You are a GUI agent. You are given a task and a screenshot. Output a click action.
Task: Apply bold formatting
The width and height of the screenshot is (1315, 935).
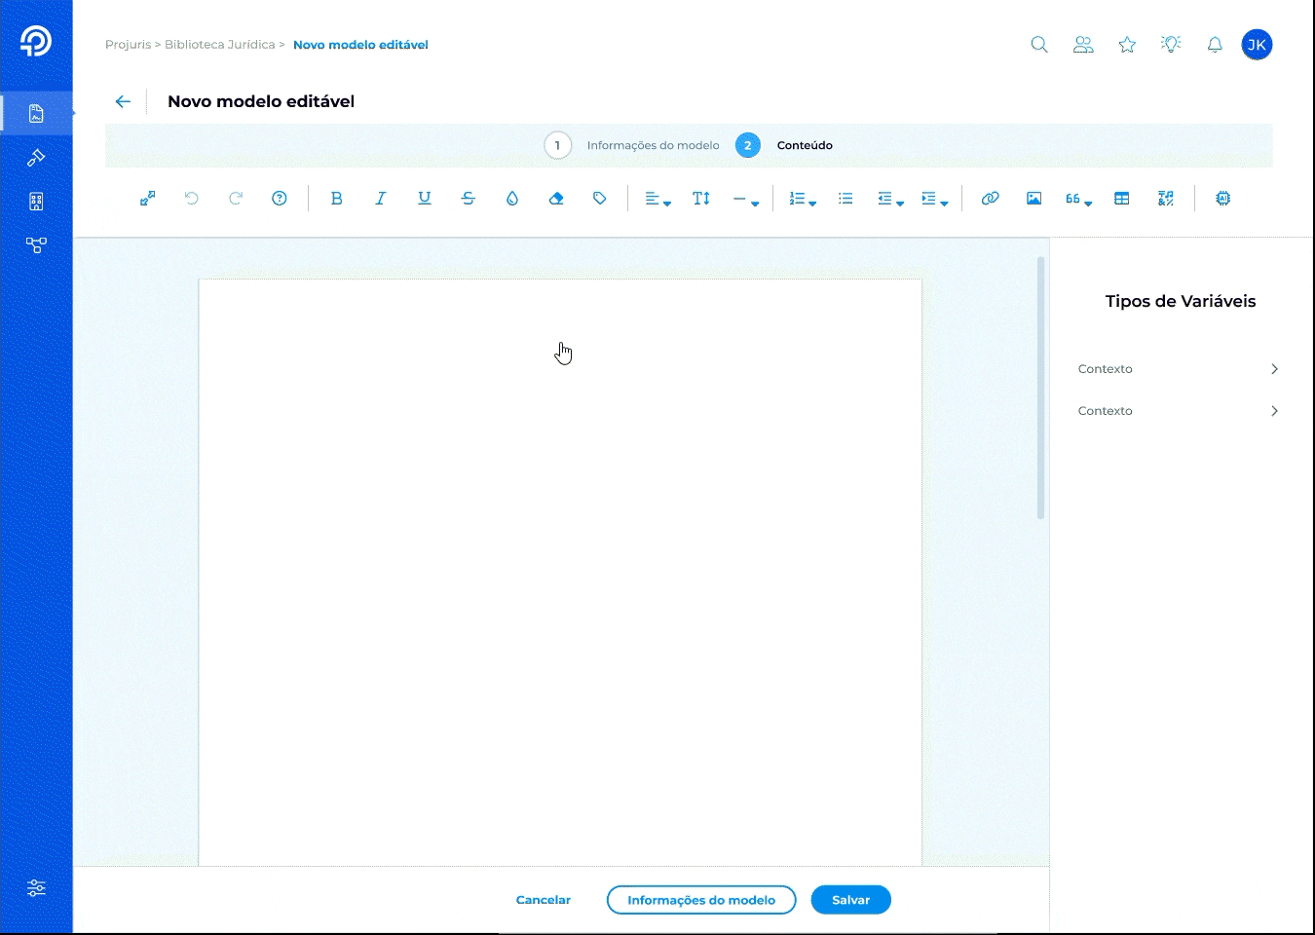(x=337, y=199)
